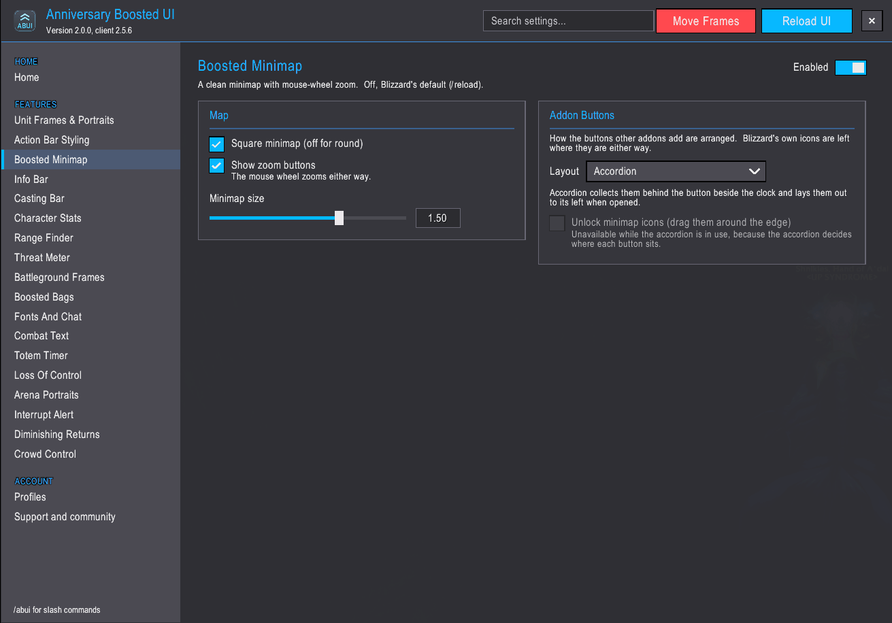Go to Action Bar Styling
The height and width of the screenshot is (623, 892).
(90, 140)
